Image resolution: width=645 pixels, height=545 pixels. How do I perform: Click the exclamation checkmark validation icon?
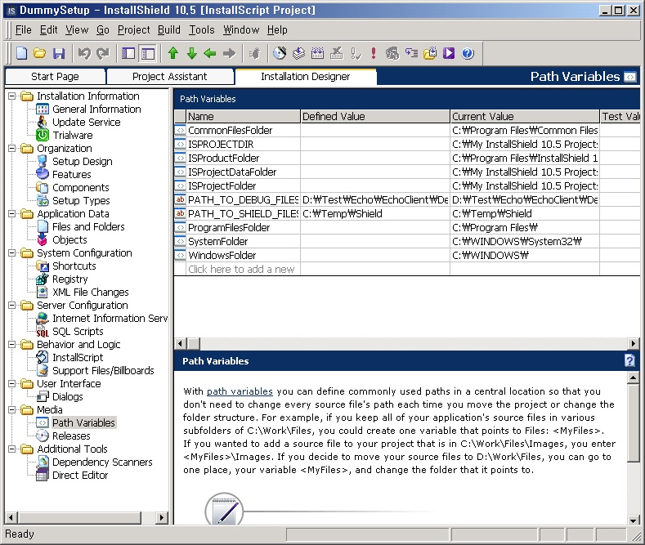tap(356, 53)
